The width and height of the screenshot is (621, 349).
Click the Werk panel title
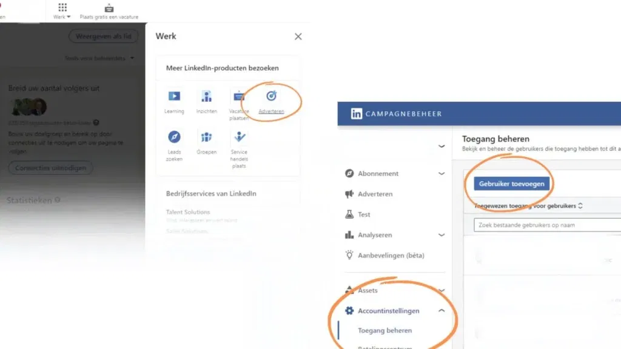click(x=166, y=36)
